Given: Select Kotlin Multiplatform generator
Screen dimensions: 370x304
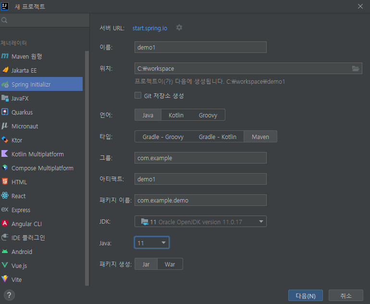Looking at the screenshot, I should point(41,154).
